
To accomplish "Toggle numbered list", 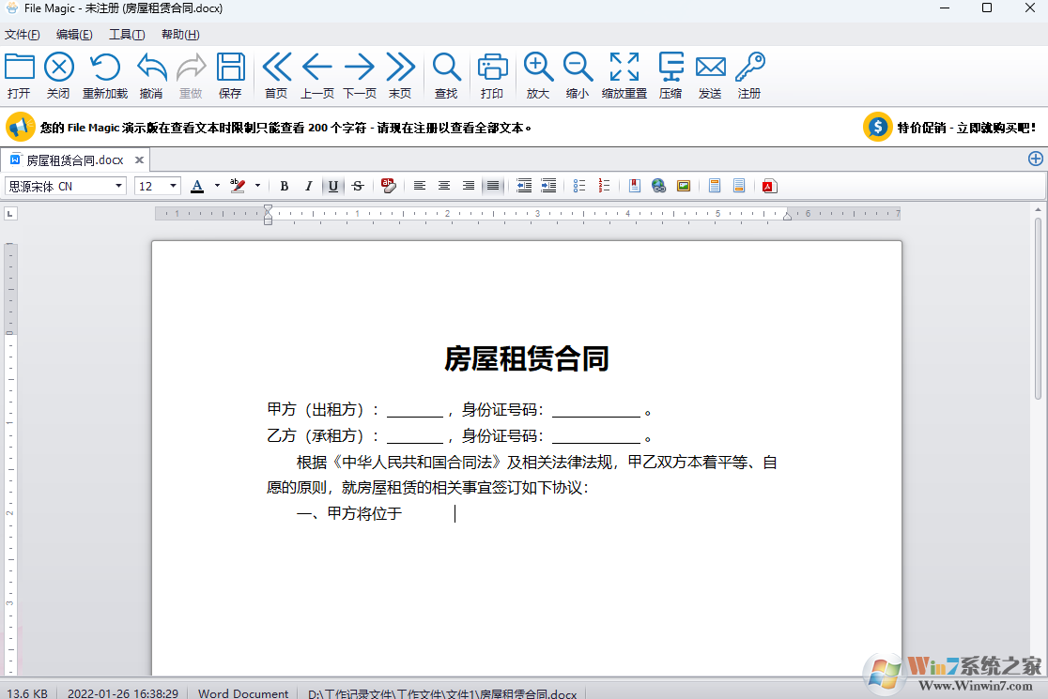I will 604,186.
